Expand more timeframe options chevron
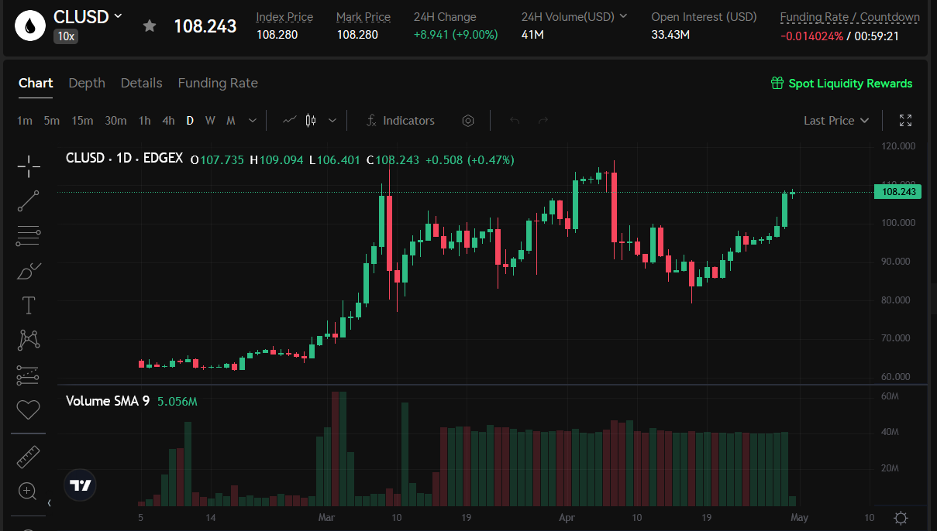This screenshot has height=531, width=937. click(253, 121)
